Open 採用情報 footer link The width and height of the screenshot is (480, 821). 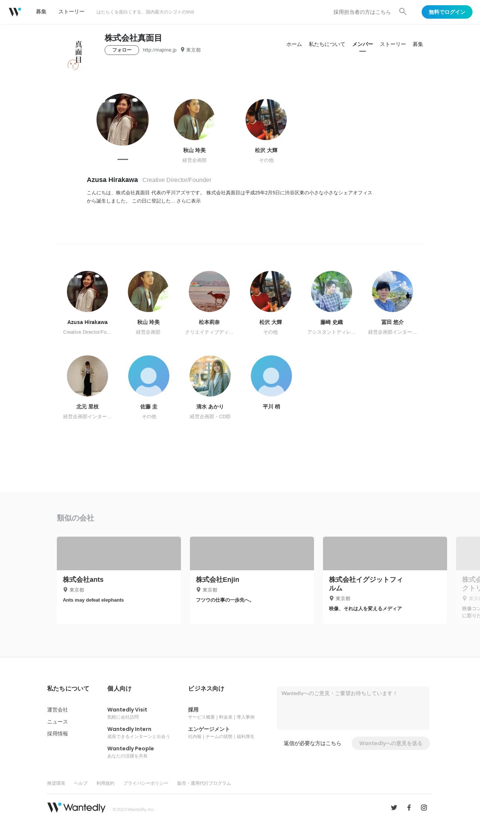click(58, 734)
